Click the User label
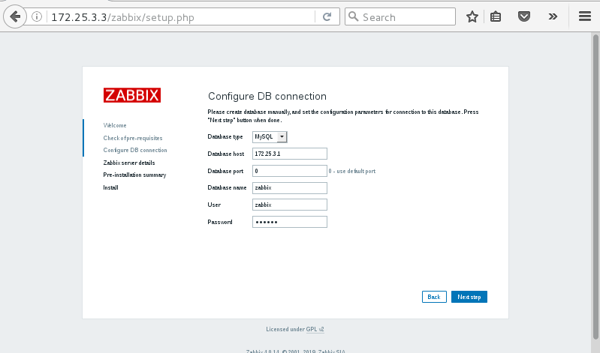 214,205
